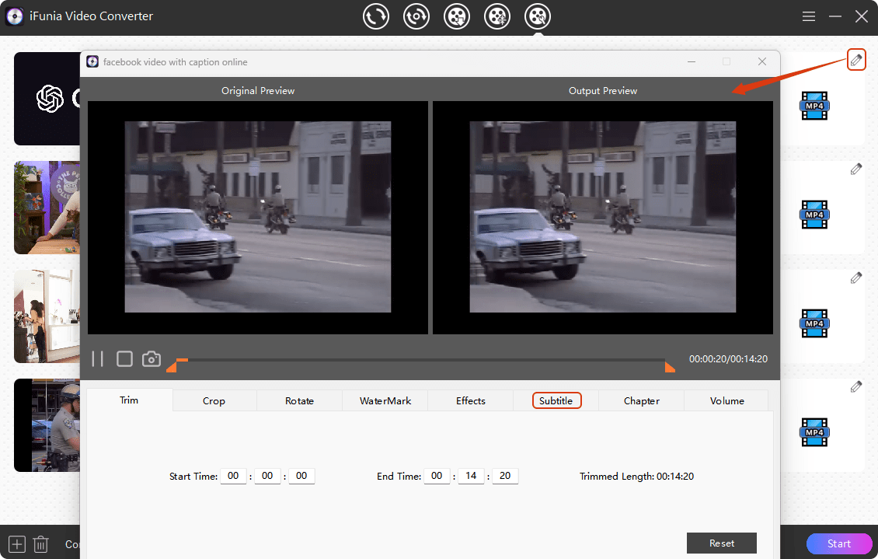
Task: Click the End Time minutes field
Action: click(471, 476)
